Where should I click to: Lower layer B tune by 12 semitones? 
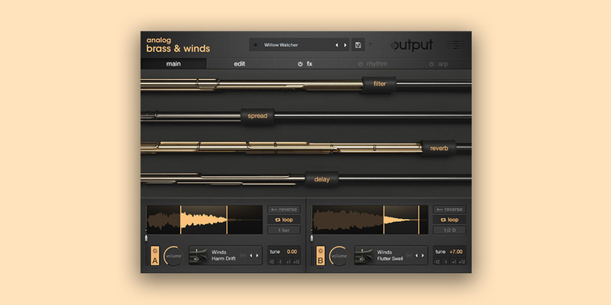pyautogui.click(x=437, y=262)
